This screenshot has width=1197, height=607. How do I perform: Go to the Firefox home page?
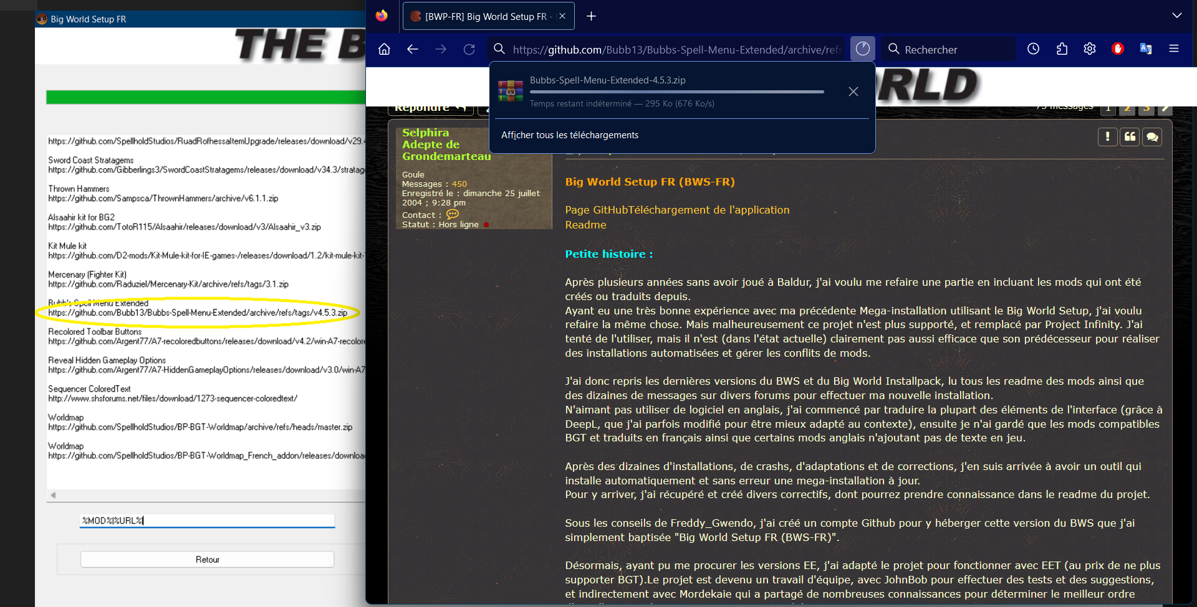[x=384, y=49]
